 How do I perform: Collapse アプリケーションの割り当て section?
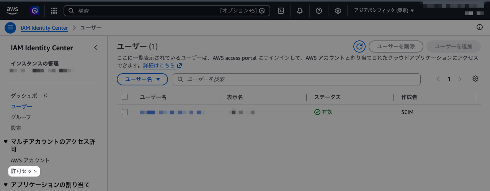(x=6, y=185)
